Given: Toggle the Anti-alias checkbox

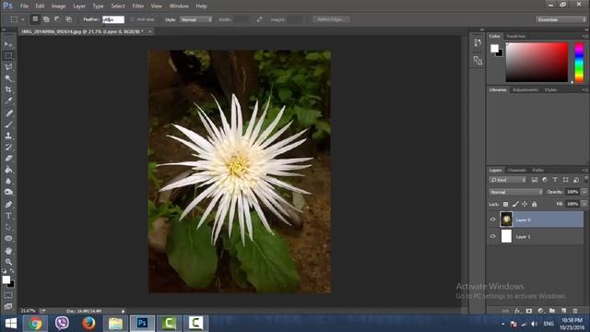Looking at the screenshot, I should point(132,19).
